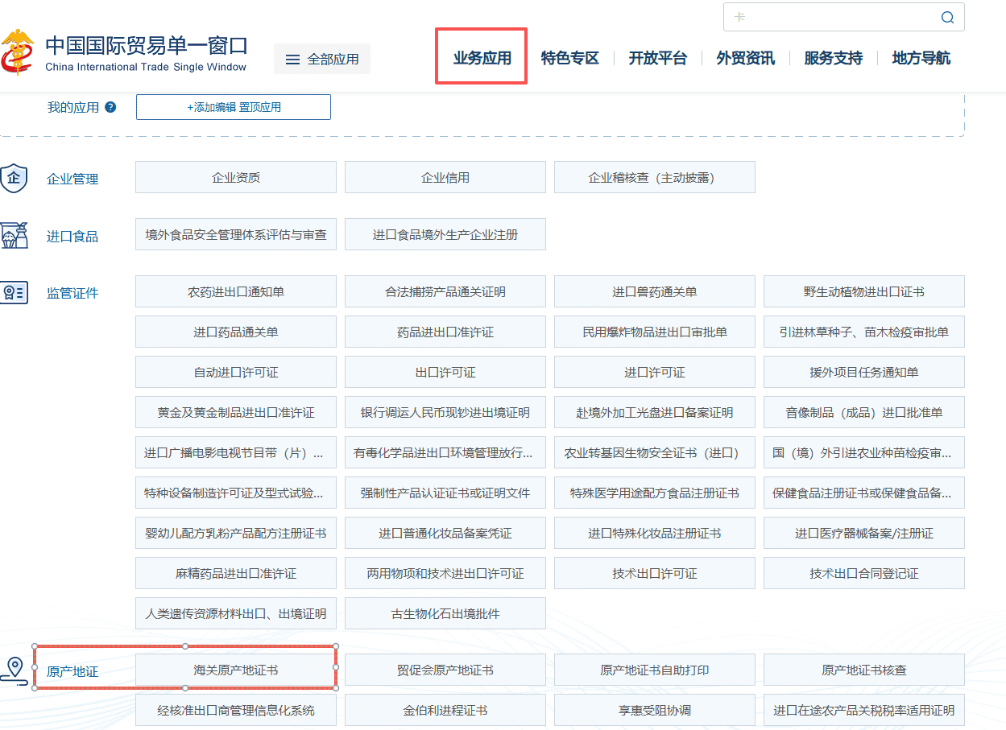Screen dimensions: 1006x730
Task: Click the 进口食品 food icon in sidebar
Action: (x=14, y=234)
